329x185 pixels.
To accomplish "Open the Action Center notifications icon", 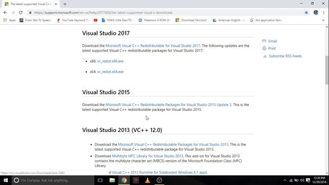I will click(308, 180).
